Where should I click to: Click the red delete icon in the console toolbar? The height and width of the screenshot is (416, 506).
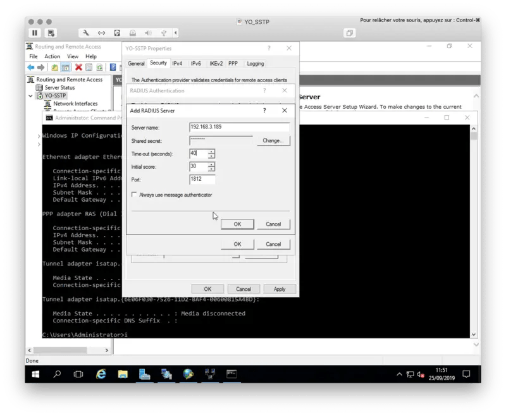pyautogui.click(x=77, y=66)
